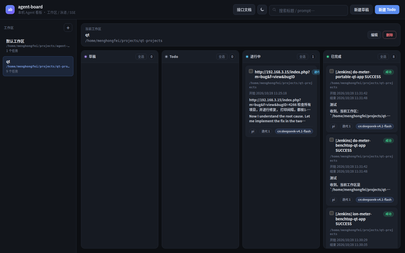The image size is (405, 253).
Task: Focus the 搜索标题 / prompt search field
Action: 309,10
